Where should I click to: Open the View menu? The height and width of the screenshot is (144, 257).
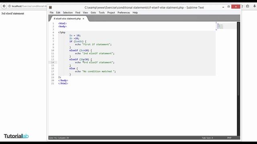pyautogui.click(x=85, y=12)
